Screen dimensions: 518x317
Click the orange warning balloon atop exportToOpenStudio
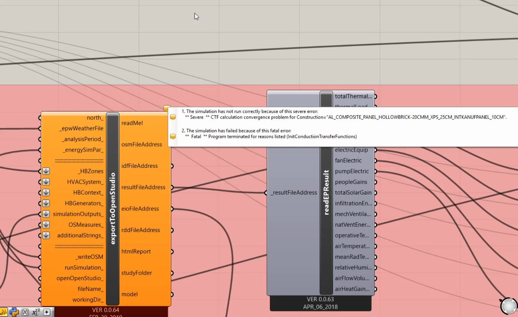(167, 108)
